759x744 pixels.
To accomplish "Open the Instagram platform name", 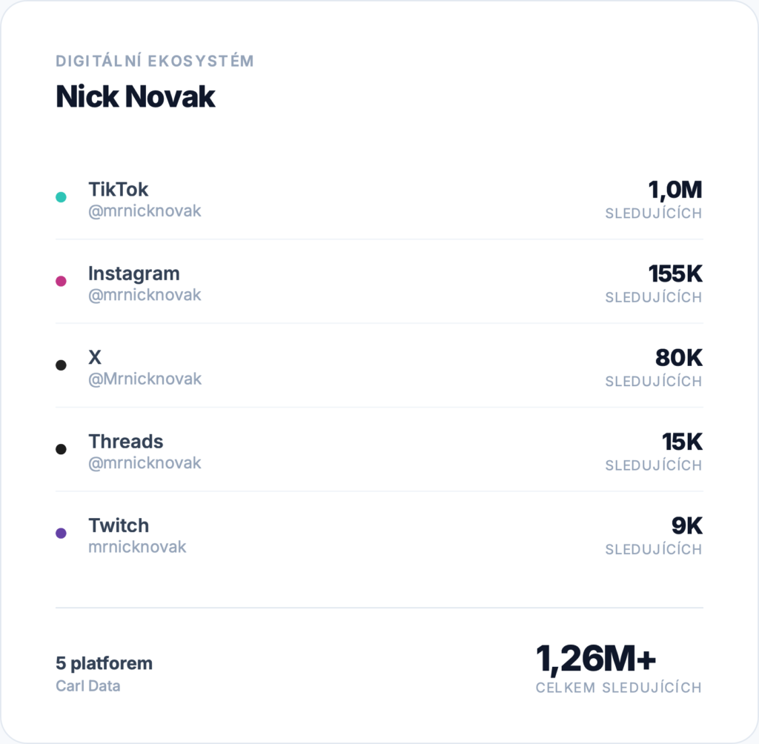I will click(x=134, y=273).
